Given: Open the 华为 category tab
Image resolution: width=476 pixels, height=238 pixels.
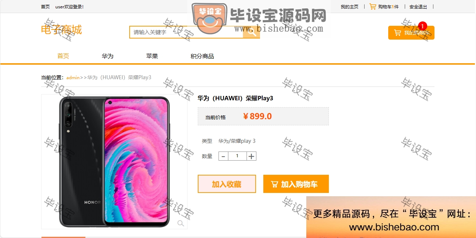Looking at the screenshot, I should pos(107,56).
